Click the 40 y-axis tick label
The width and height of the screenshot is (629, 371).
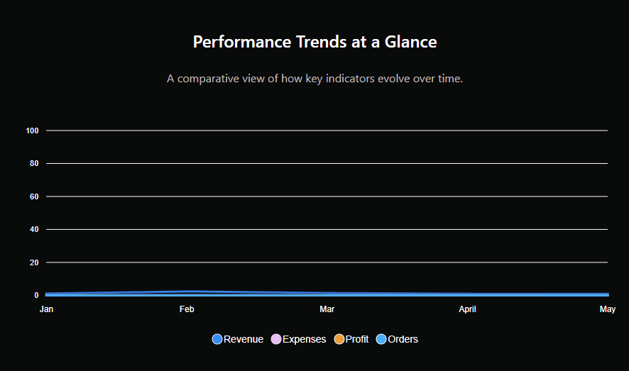coord(33,229)
